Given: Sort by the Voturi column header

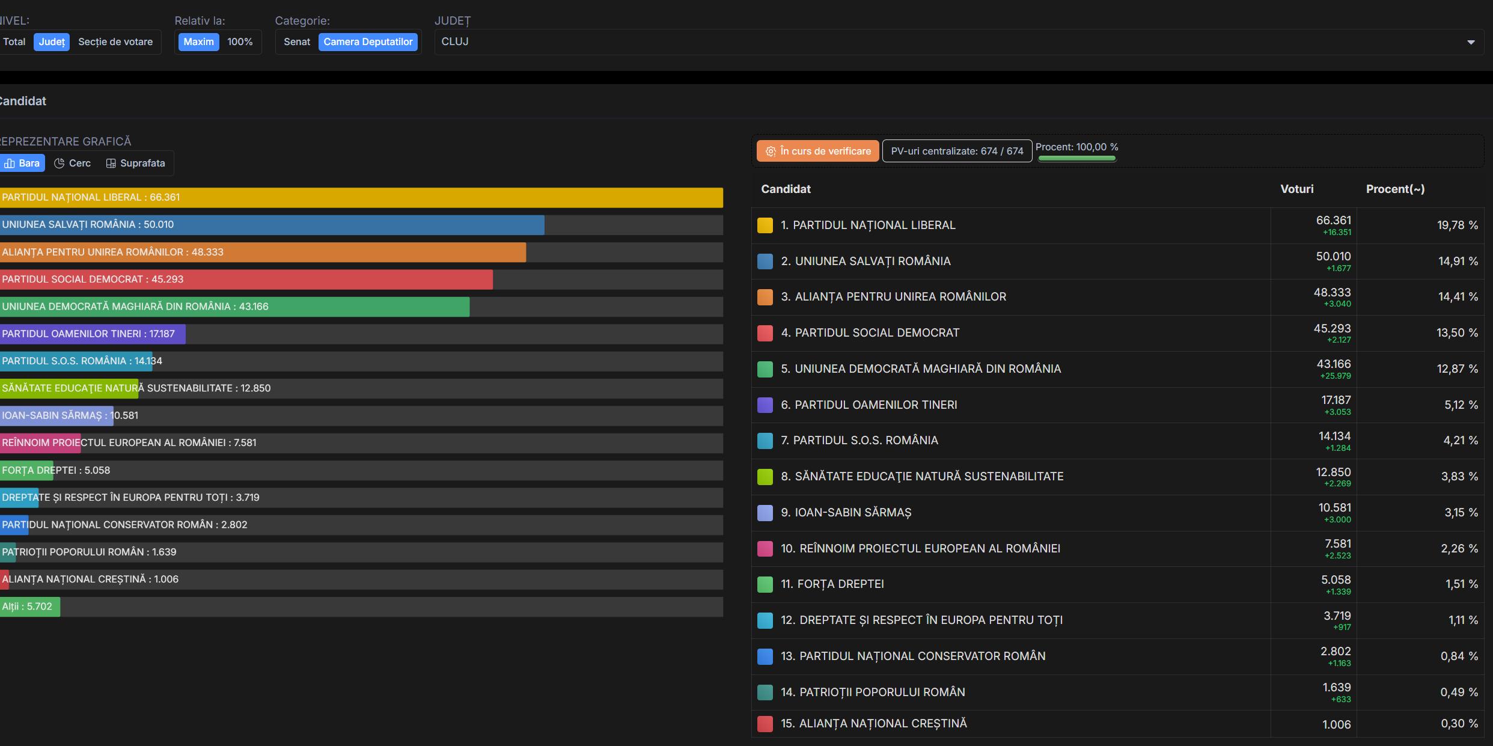Looking at the screenshot, I should [1296, 189].
